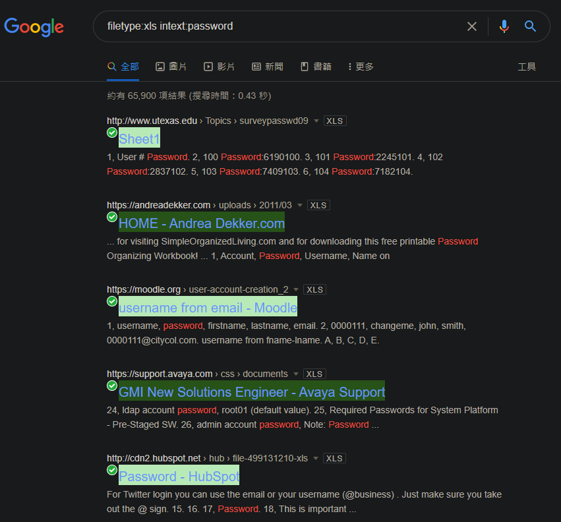
Task: Click the https://andreadekker.com breadcrumb URL
Action: click(x=158, y=206)
